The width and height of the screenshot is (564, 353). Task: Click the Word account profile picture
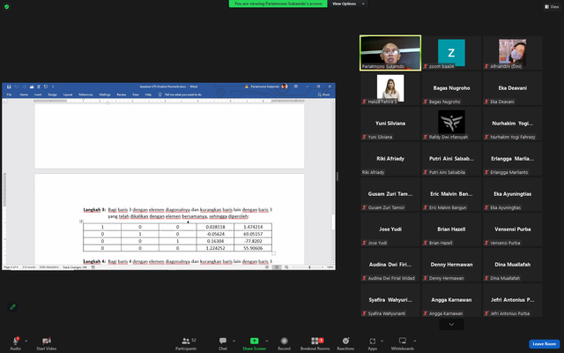point(284,86)
